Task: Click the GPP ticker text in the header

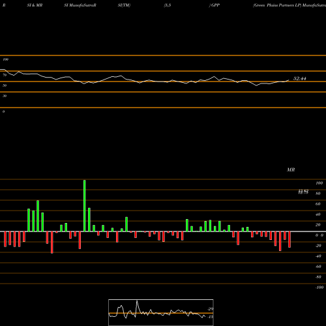Action: (215, 5)
